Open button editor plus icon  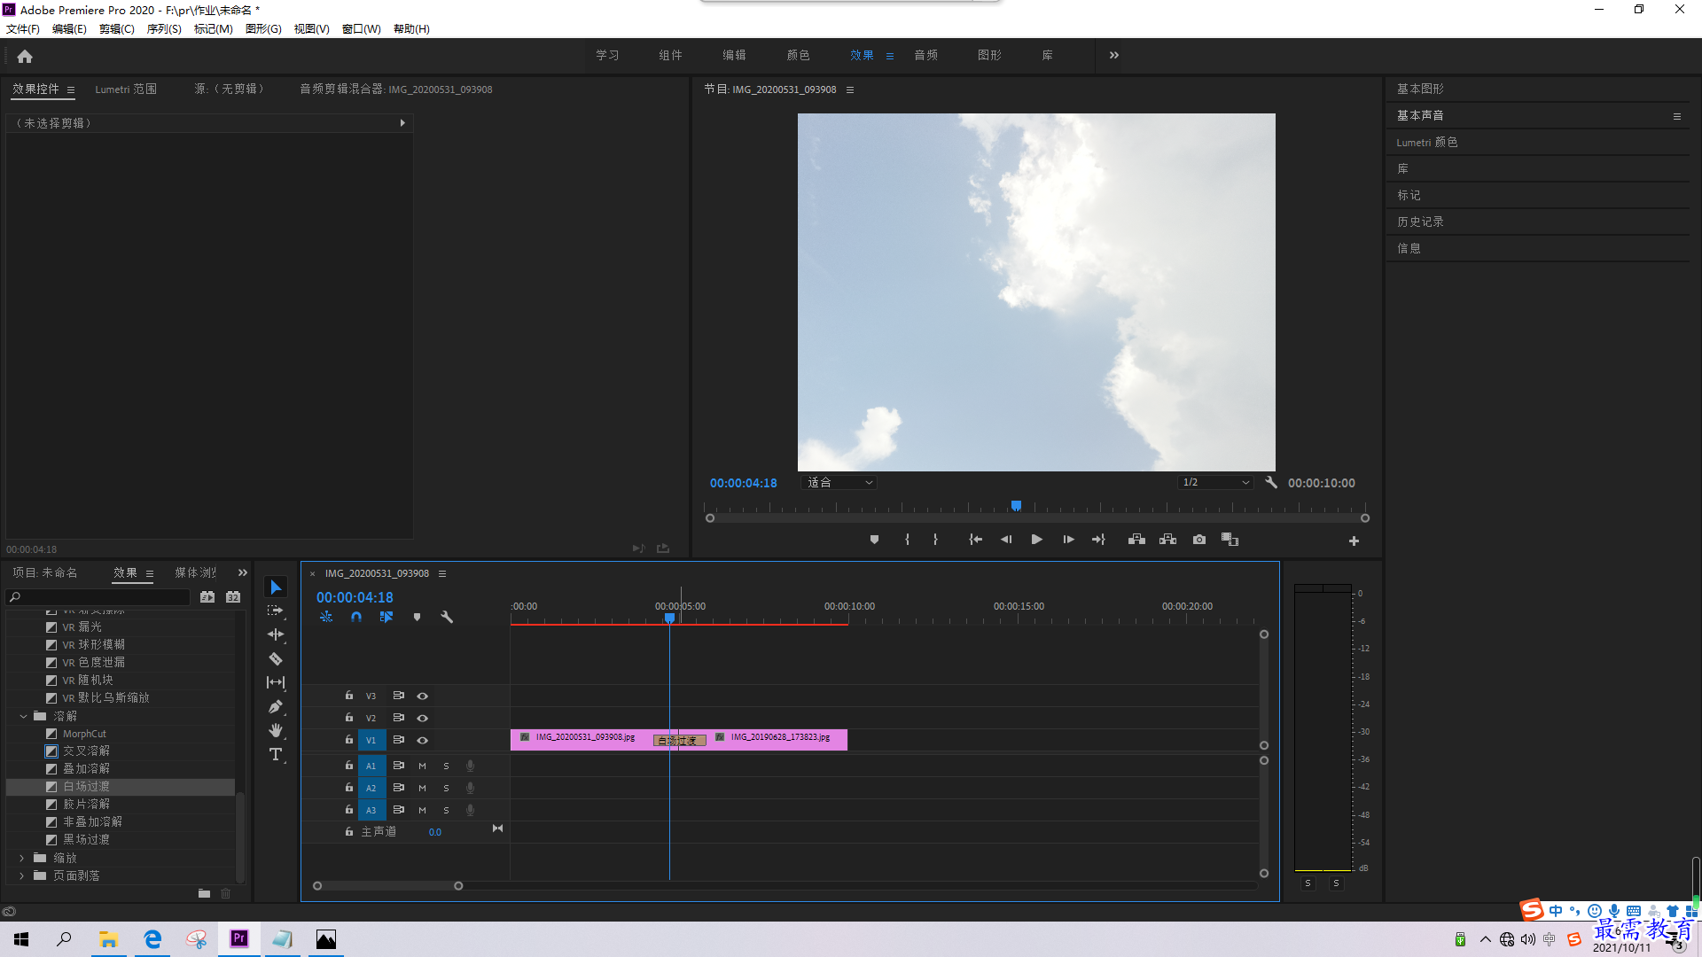1354,541
